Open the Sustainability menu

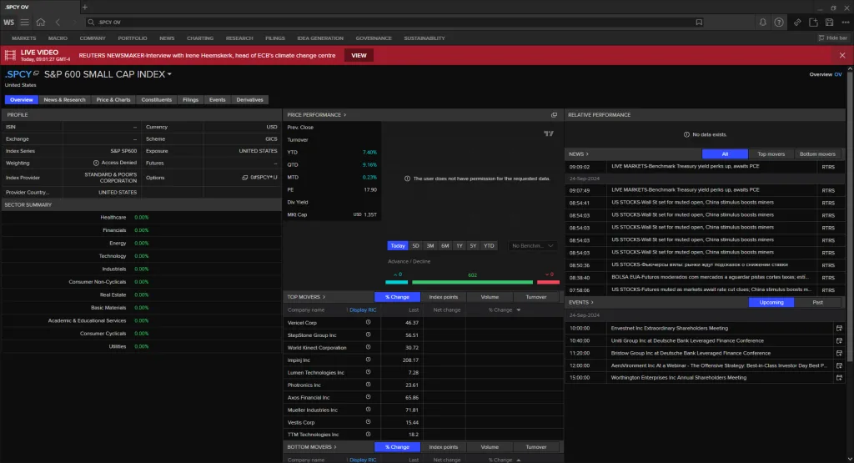pyautogui.click(x=424, y=38)
